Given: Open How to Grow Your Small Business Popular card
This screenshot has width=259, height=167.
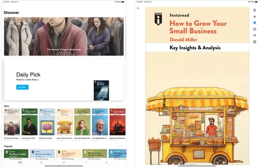Looking at the screenshot, I should [x=69, y=154].
